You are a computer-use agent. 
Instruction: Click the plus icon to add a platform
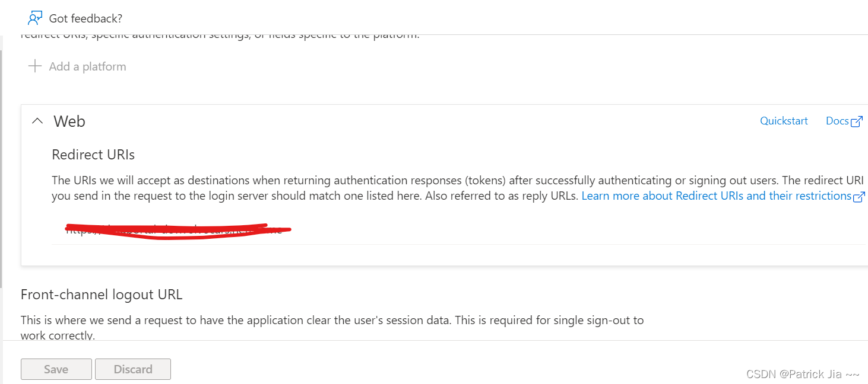(x=35, y=66)
